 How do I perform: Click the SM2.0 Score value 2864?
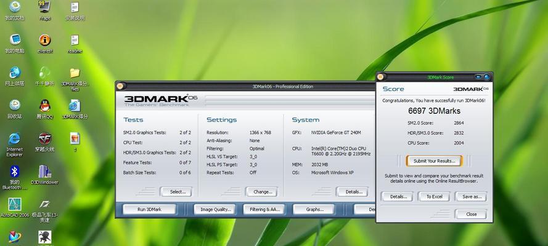459,123
